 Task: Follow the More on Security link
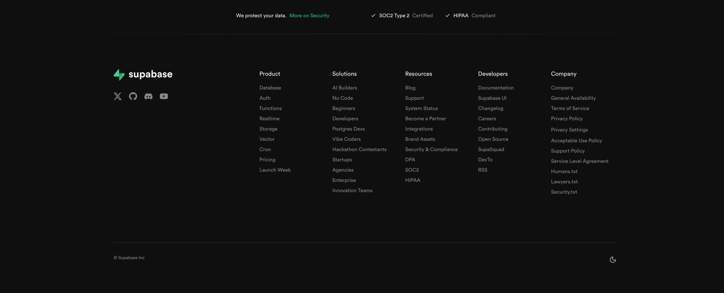tap(309, 15)
